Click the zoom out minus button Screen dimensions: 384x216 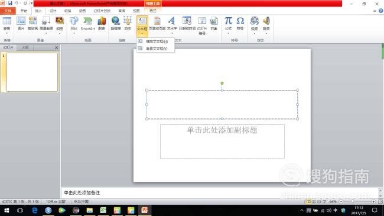[x=341, y=202]
